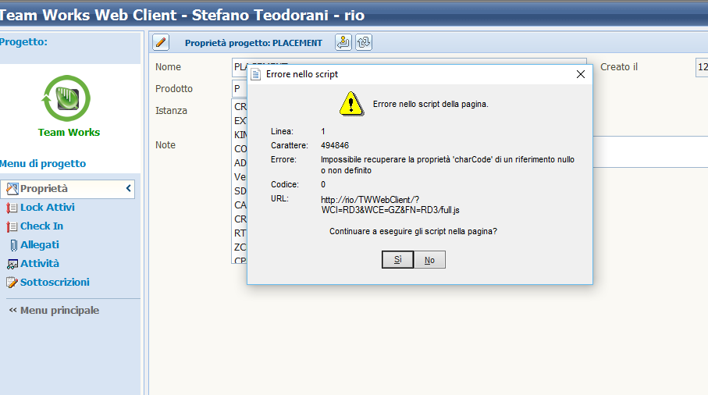Select Allegati in project menu

pyautogui.click(x=40, y=244)
